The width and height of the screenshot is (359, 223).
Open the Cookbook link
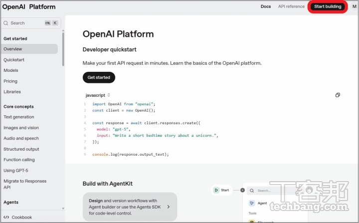17,217
